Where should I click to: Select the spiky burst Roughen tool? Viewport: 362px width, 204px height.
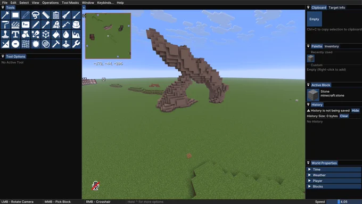tap(36, 44)
